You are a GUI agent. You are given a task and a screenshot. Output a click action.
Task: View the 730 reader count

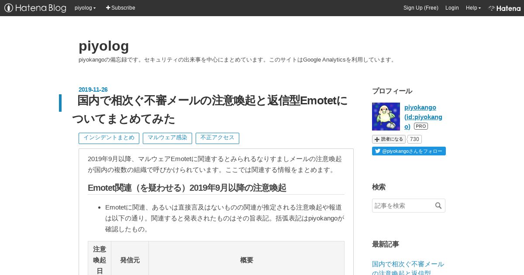click(x=415, y=139)
